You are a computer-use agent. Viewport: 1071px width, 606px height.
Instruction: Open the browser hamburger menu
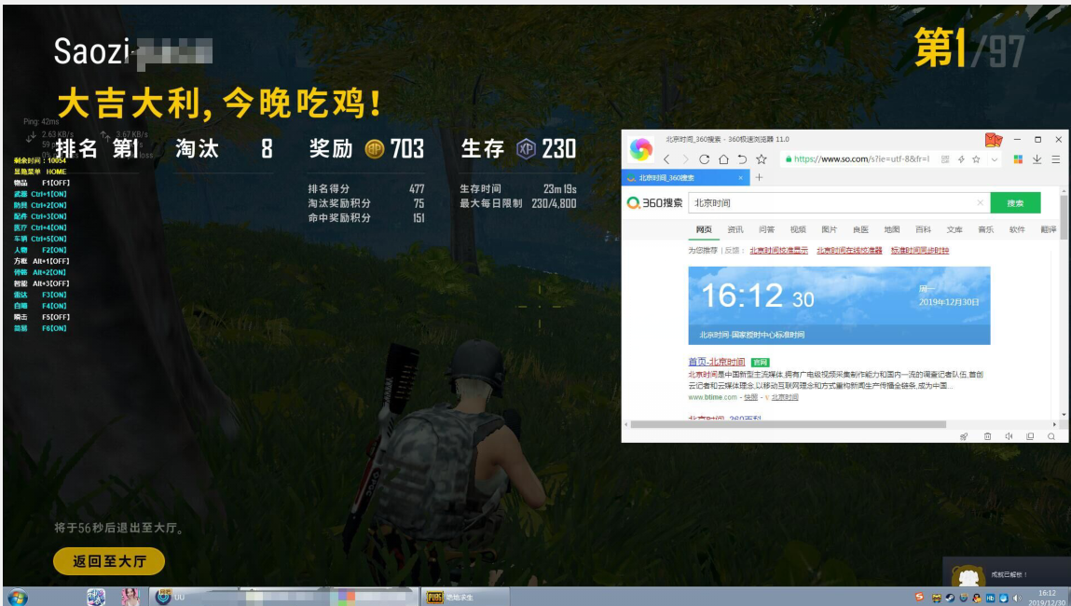point(1056,159)
